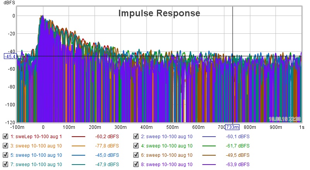This screenshot has width=310, height=170.
Task: Toggle checkbox for trace 3 sweep
Action: (x=5, y=146)
